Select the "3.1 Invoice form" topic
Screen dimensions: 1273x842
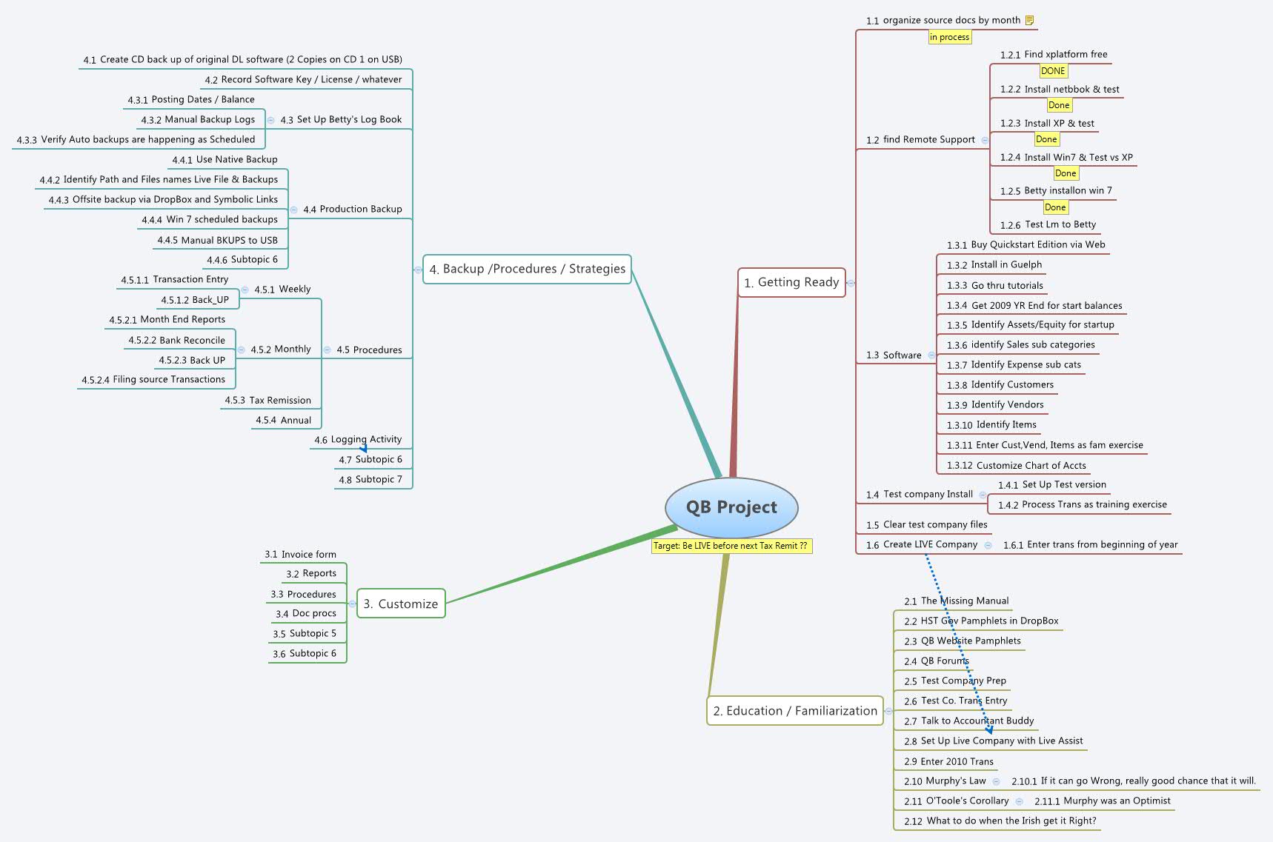300,554
